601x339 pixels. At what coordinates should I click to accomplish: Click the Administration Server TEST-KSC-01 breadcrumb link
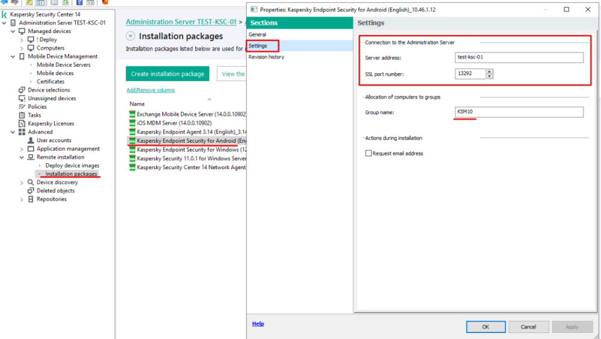point(182,22)
